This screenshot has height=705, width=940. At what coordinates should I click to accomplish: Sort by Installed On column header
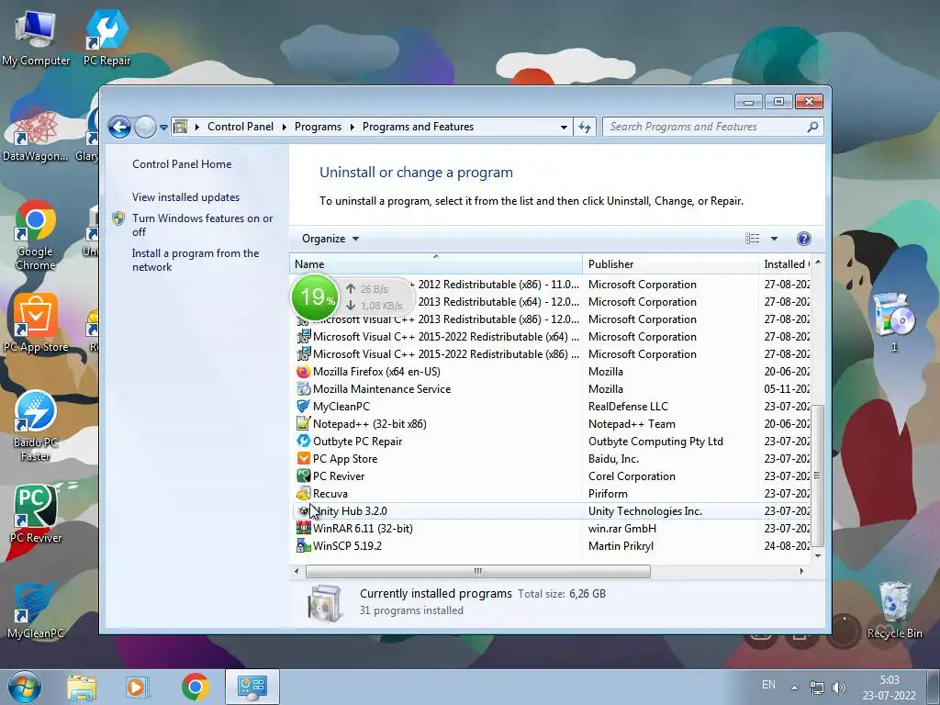(x=785, y=263)
